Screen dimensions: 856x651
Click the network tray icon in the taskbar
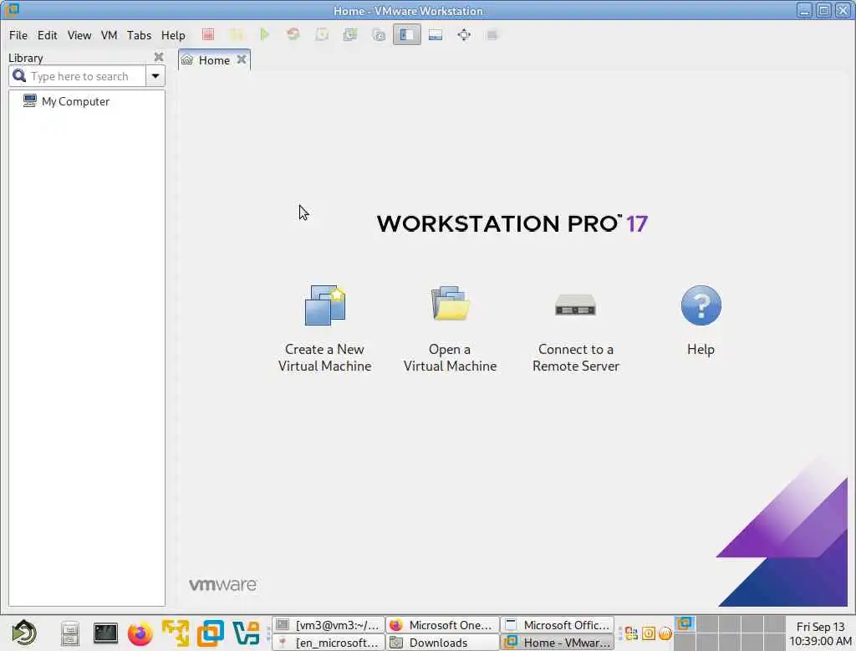632,633
